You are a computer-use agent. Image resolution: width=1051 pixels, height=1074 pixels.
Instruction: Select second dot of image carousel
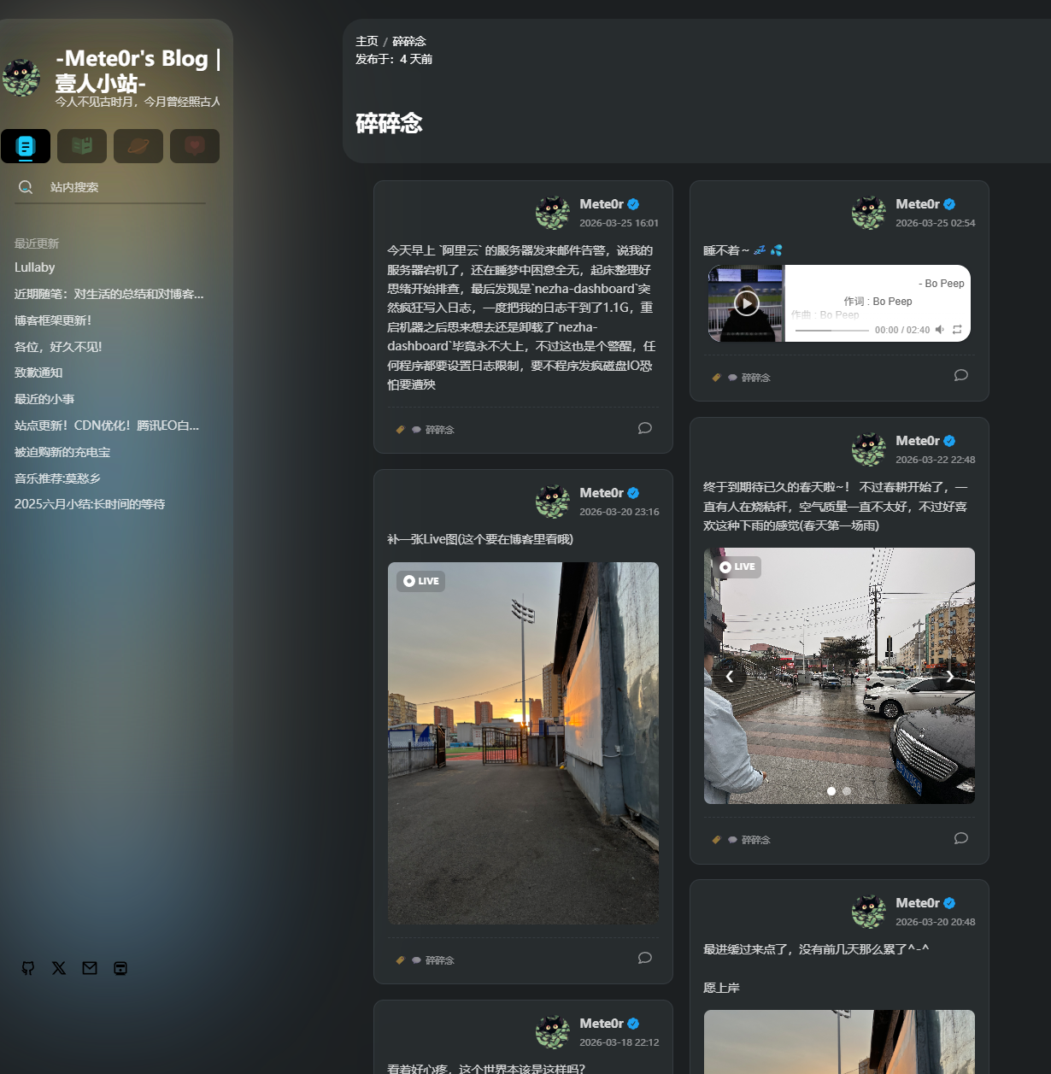[847, 791]
